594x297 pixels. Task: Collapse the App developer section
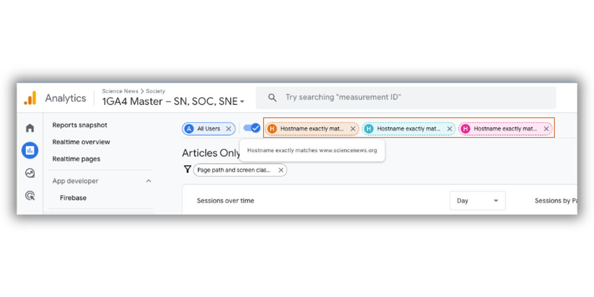pos(148,181)
